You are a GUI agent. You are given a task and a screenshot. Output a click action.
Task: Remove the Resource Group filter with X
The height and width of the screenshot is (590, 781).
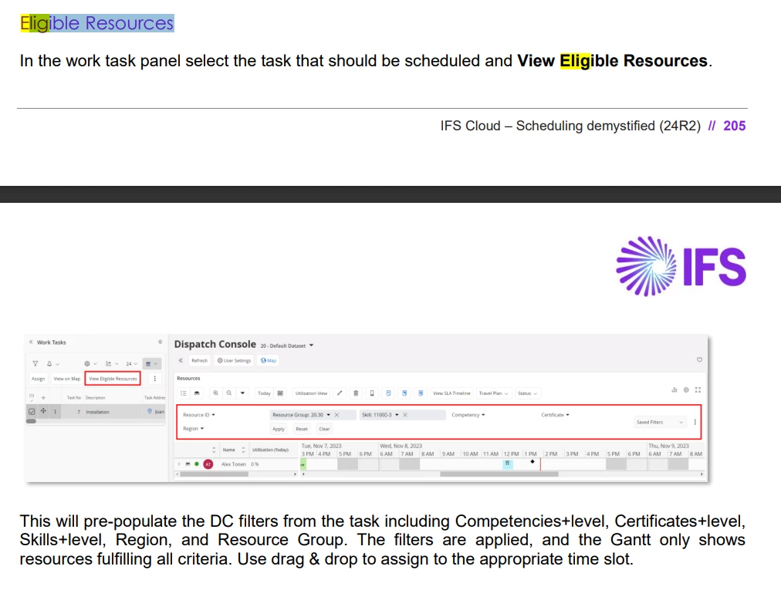click(x=336, y=415)
